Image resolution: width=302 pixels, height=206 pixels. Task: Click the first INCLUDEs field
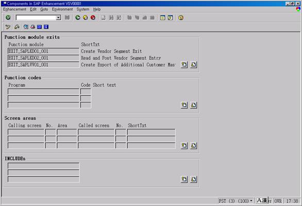click(x=43, y=166)
